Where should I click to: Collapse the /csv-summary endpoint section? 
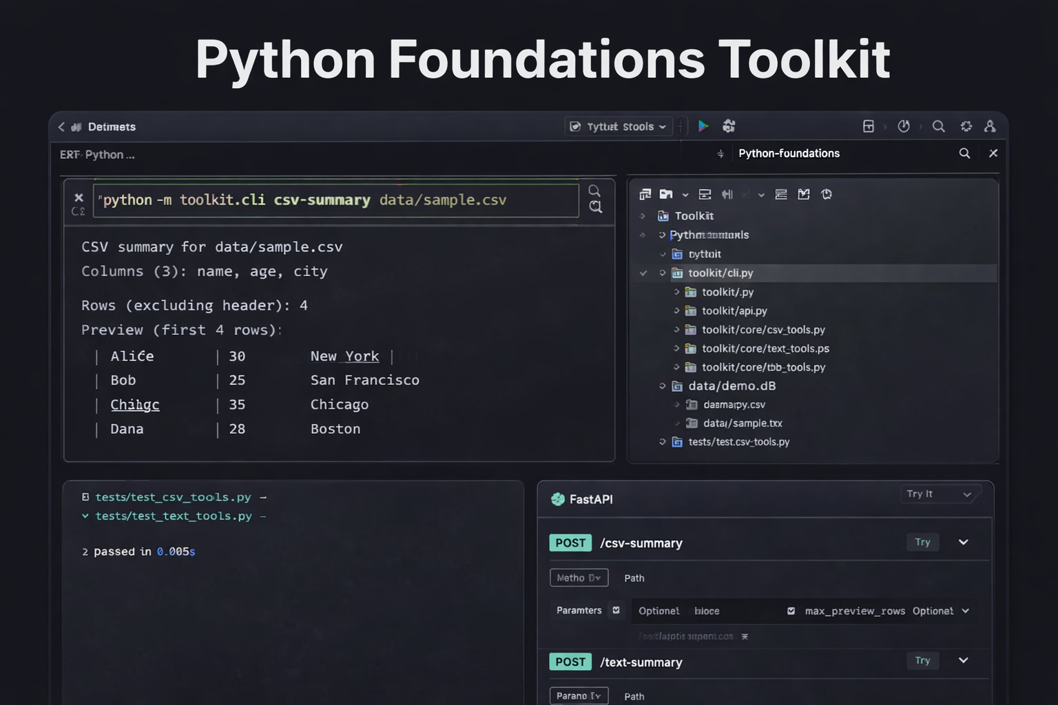pos(964,543)
